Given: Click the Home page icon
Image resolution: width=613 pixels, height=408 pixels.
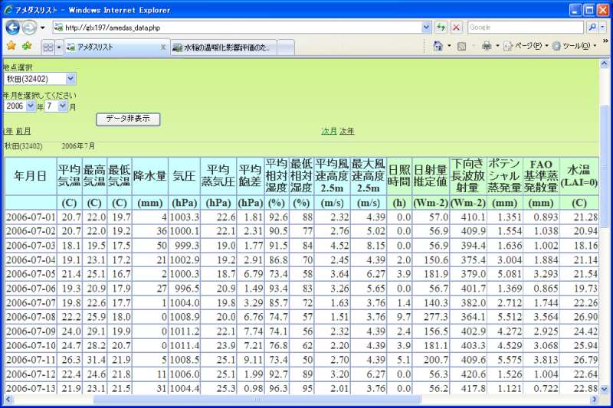Looking at the screenshot, I should (438, 46).
